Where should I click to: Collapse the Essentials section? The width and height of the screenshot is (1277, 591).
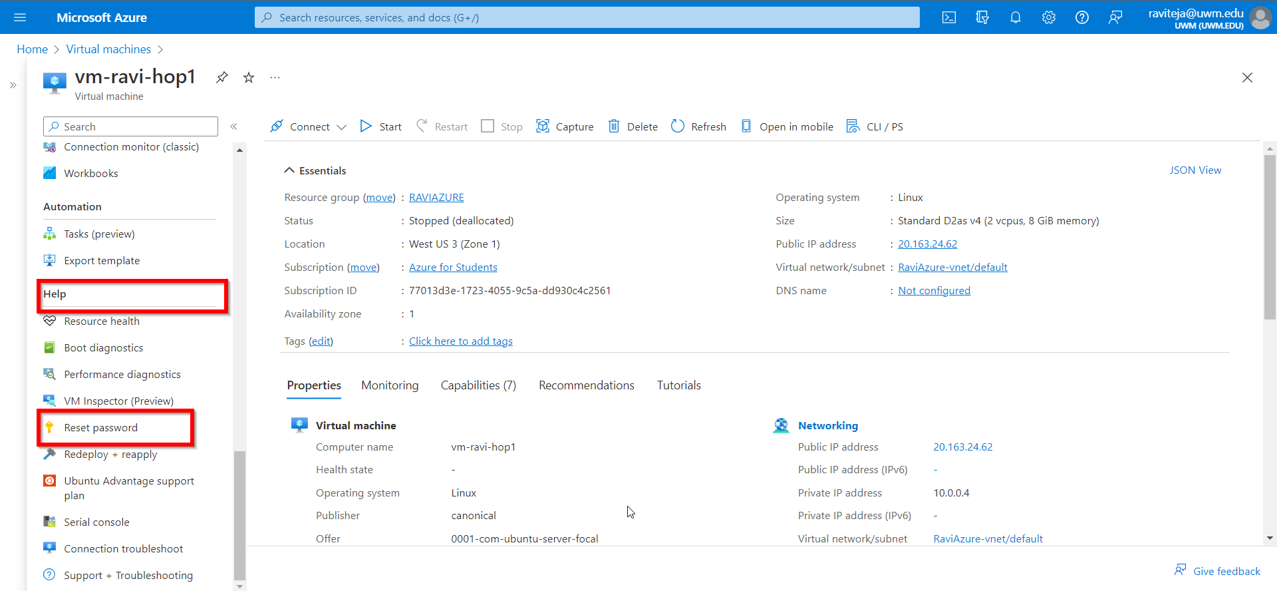click(289, 170)
